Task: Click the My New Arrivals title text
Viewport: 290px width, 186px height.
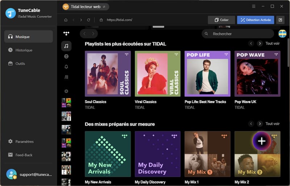Action: click(x=98, y=182)
